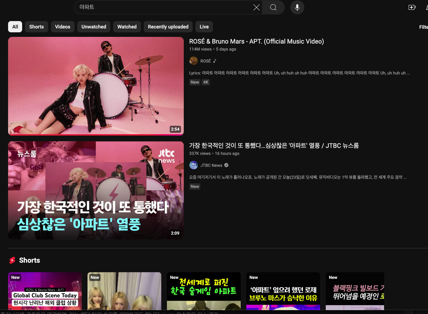Clear the search query with the X icon
428x314 pixels.
[x=256, y=7]
